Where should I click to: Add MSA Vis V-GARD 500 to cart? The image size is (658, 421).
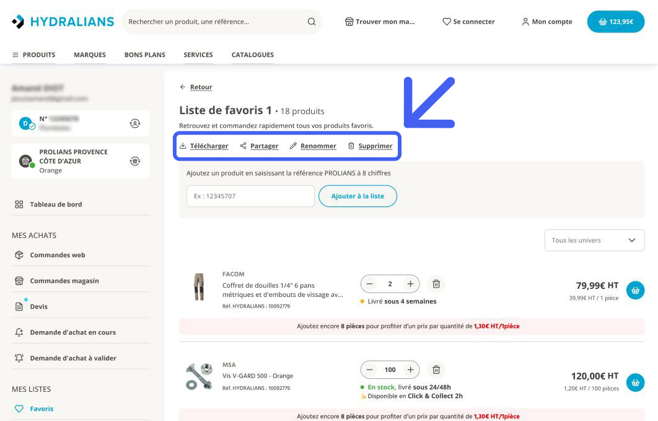pos(635,383)
